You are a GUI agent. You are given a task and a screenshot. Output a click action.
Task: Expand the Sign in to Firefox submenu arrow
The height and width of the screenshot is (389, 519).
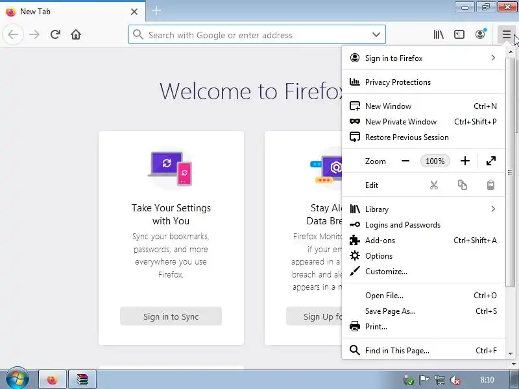493,58
